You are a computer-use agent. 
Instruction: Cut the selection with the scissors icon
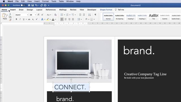pos(10,14)
